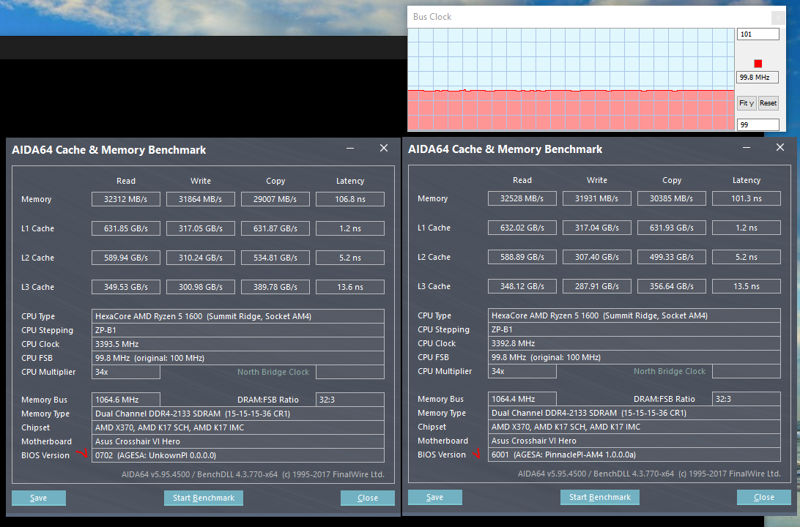The width and height of the screenshot is (800, 527).
Task: Click right window L1 Cache Read 632.02 GB/s
Action: click(x=522, y=228)
